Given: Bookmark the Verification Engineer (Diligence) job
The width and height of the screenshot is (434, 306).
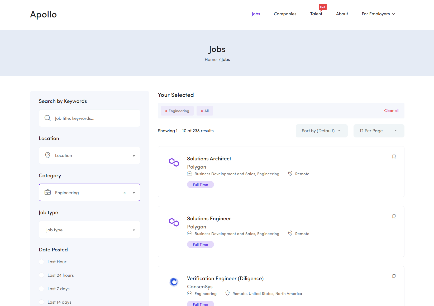Looking at the screenshot, I should pyautogui.click(x=394, y=276).
